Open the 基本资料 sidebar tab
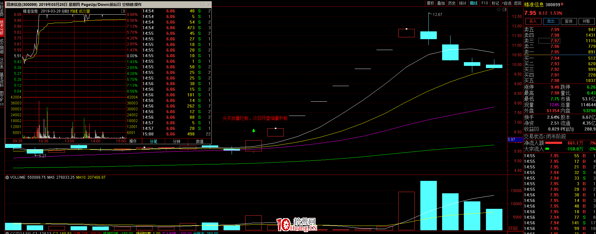This screenshot has width=596, height=234. [x=2, y=80]
